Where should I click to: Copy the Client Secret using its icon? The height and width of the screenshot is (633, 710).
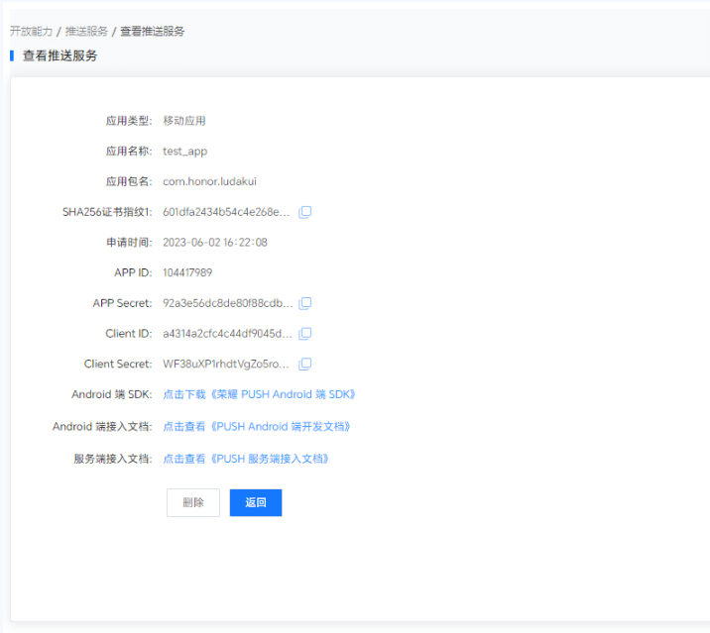pyautogui.click(x=305, y=364)
